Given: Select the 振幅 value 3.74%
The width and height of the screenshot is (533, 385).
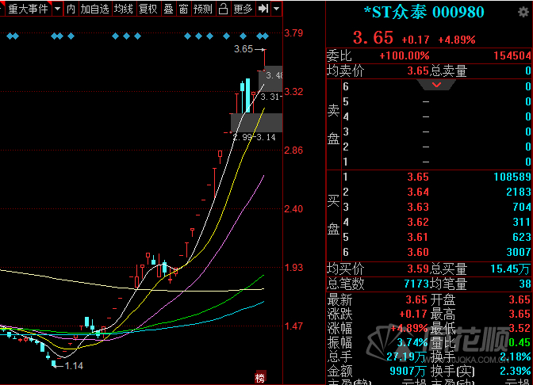Looking at the screenshot, I should (412, 342).
